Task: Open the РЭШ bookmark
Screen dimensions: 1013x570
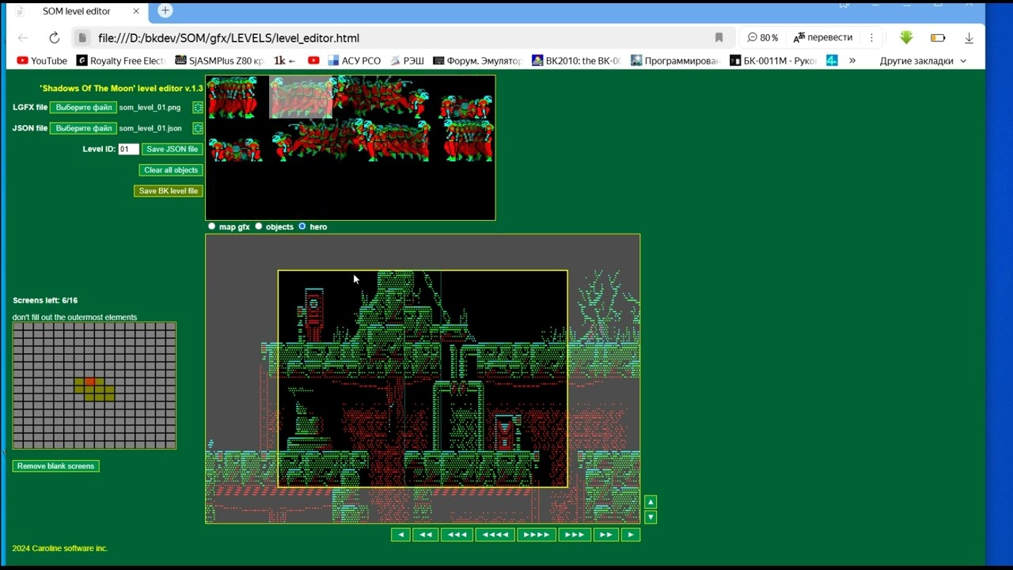Action: tap(406, 61)
